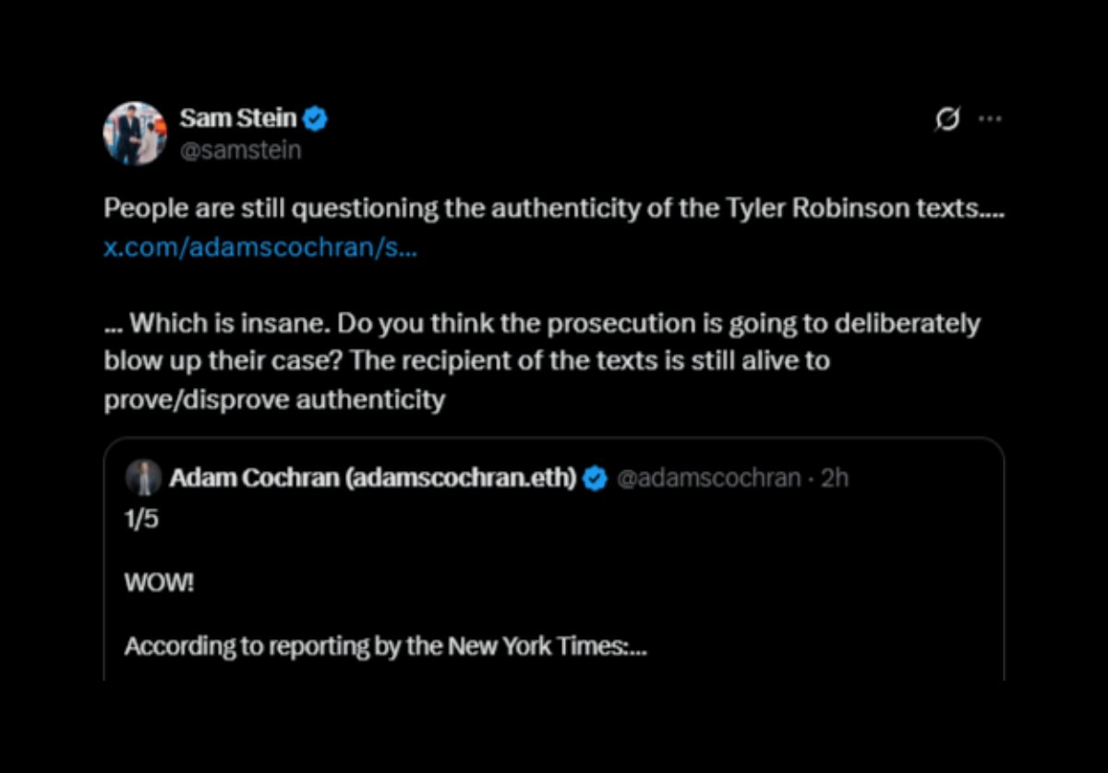Open the @adamscochran handle
This screenshot has width=1108, height=773.
pos(708,478)
